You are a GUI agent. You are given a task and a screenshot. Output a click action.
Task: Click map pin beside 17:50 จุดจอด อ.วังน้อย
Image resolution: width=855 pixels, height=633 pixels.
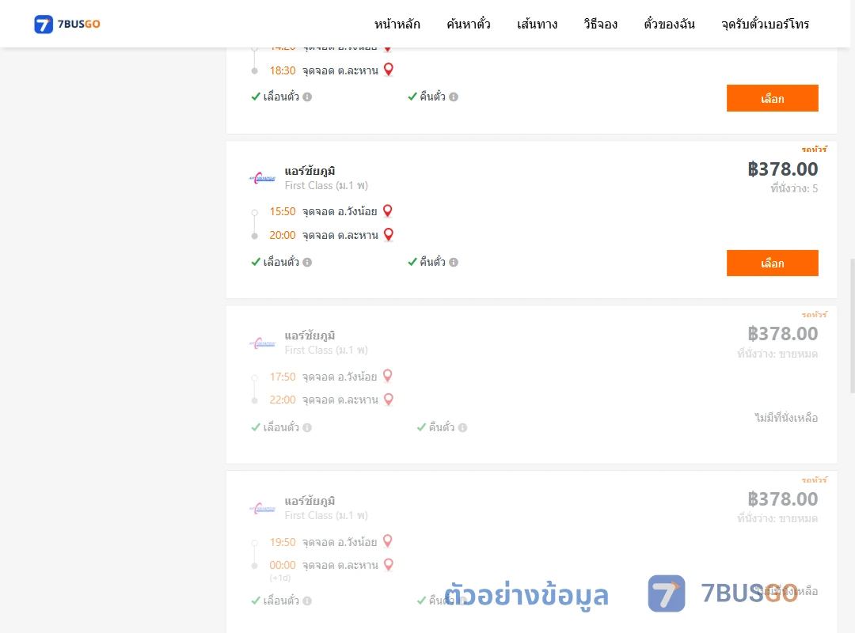click(388, 376)
